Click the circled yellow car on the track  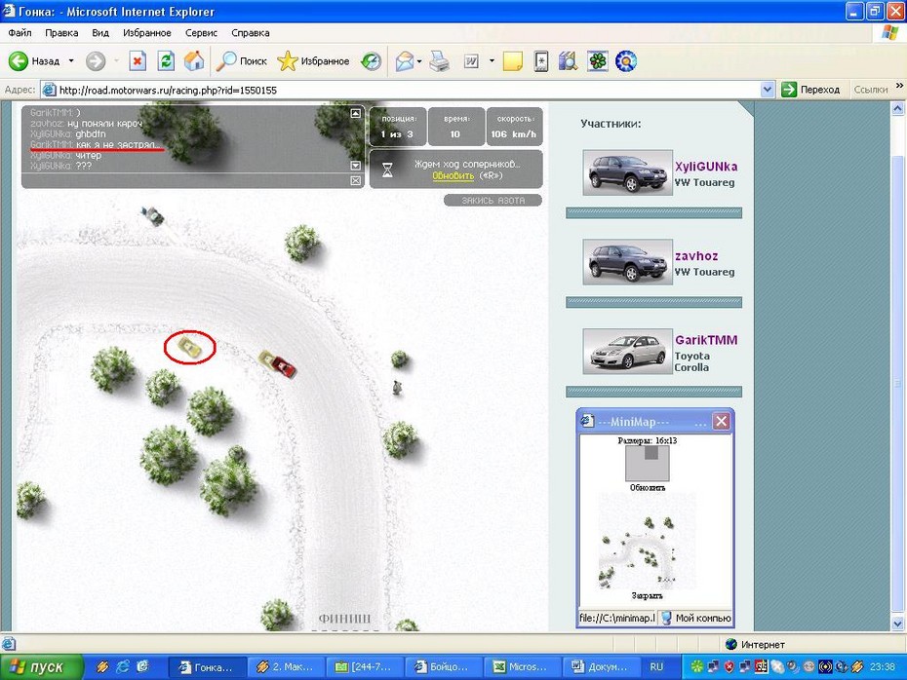tap(189, 347)
